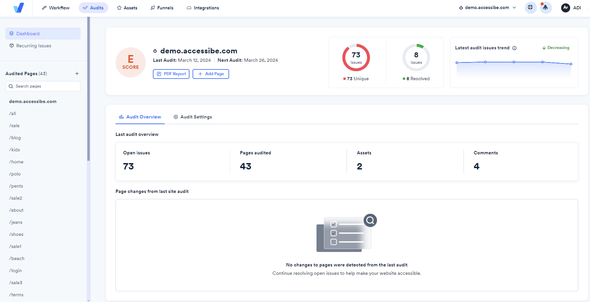Viewport: 590px width, 302px height.
Task: Switch to the Audit Settings tab
Action: pos(193,117)
